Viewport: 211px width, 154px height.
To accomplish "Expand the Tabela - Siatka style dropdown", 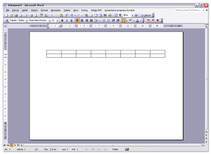I will tap(27, 20).
